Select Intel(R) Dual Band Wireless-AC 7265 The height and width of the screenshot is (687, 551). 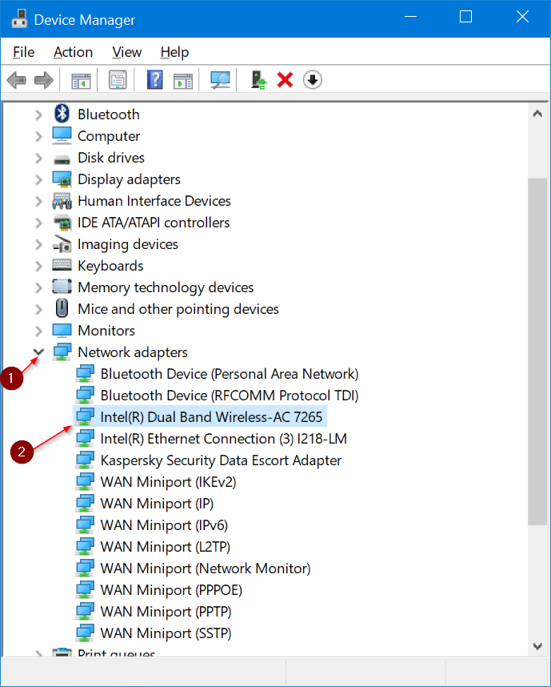(211, 417)
